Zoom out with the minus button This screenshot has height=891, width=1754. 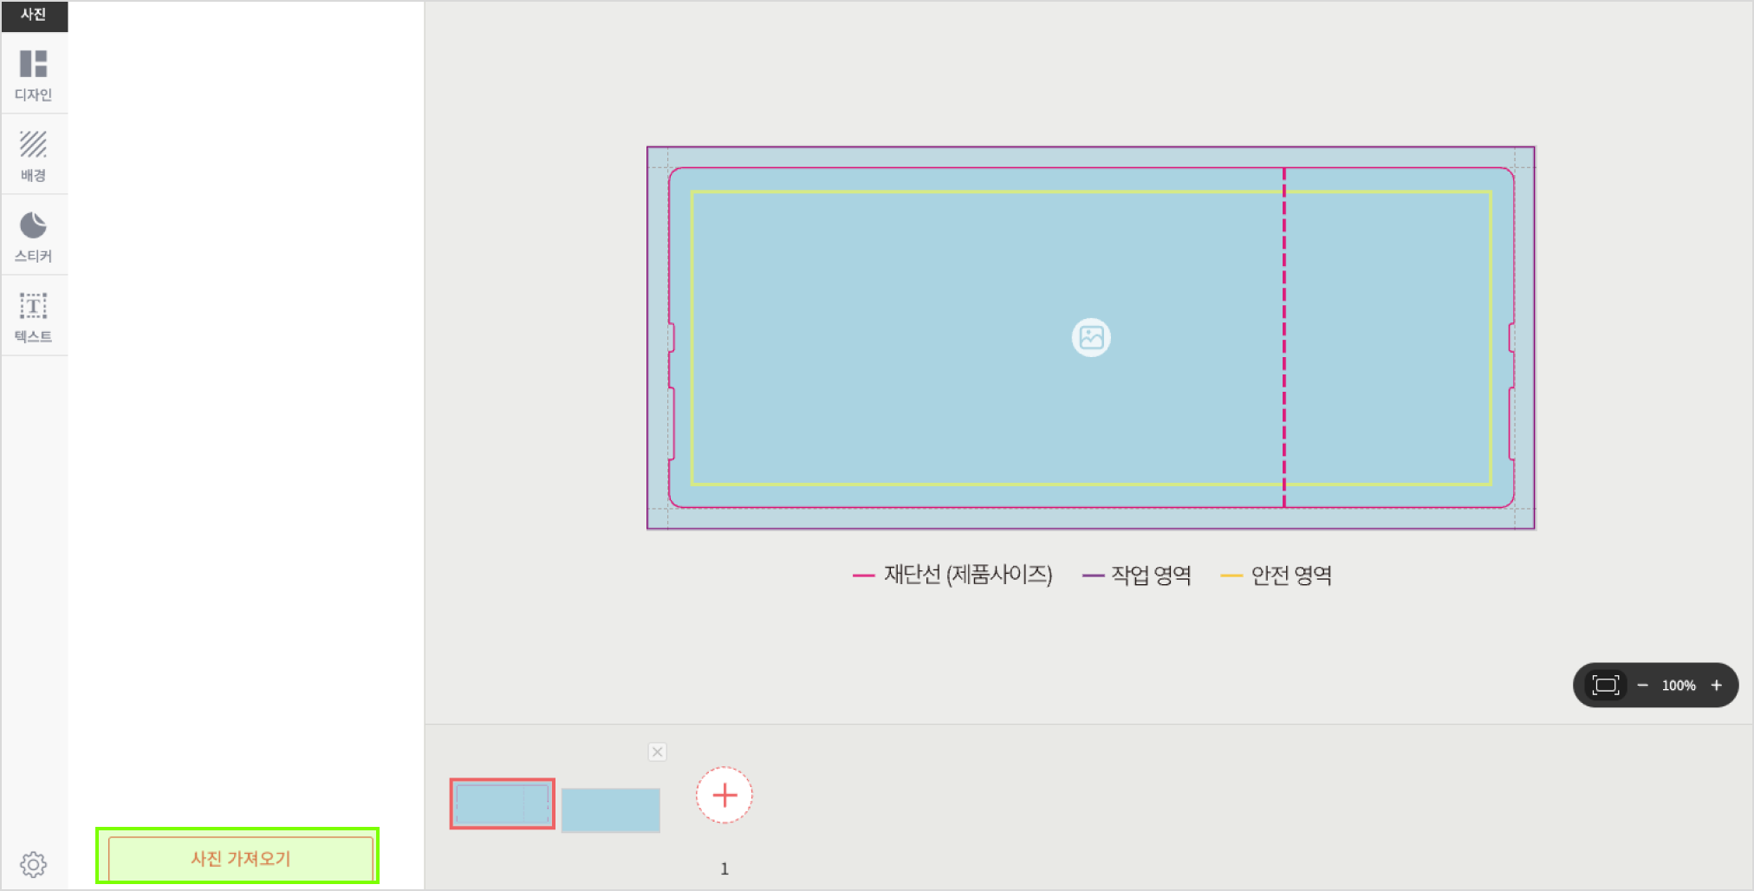pos(1642,686)
